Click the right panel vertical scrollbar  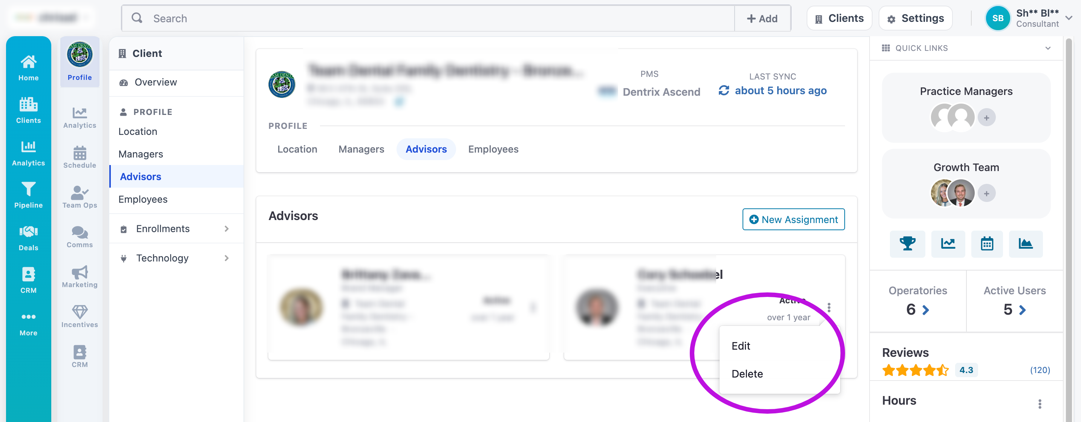tap(1069, 229)
